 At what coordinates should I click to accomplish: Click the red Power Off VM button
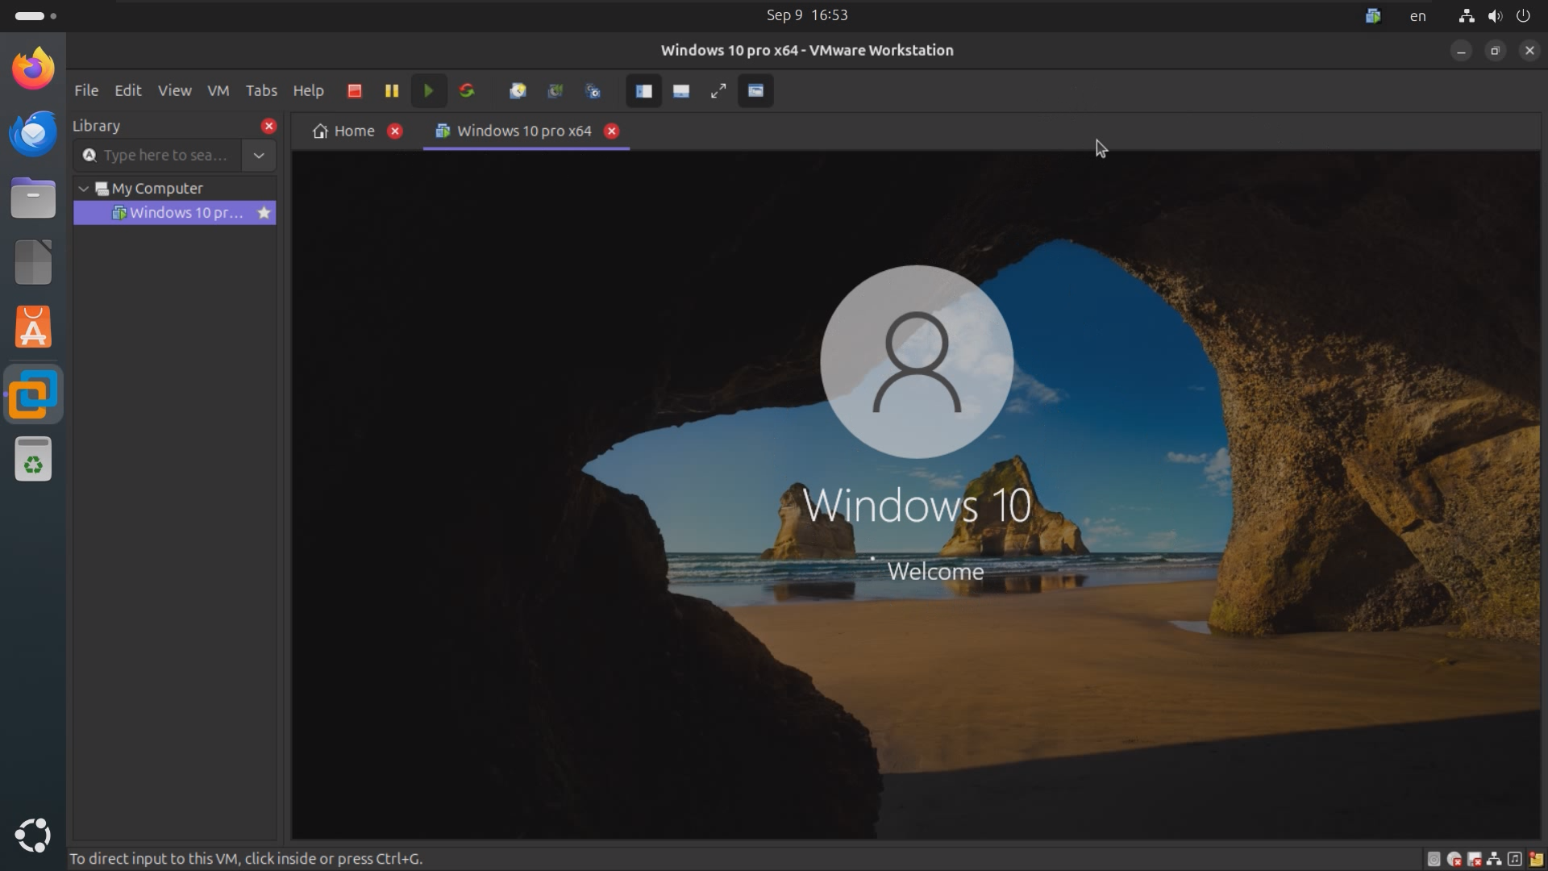[354, 91]
